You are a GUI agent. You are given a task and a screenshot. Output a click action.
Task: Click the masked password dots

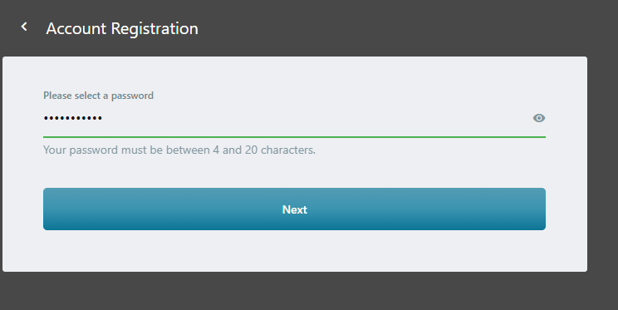click(73, 118)
